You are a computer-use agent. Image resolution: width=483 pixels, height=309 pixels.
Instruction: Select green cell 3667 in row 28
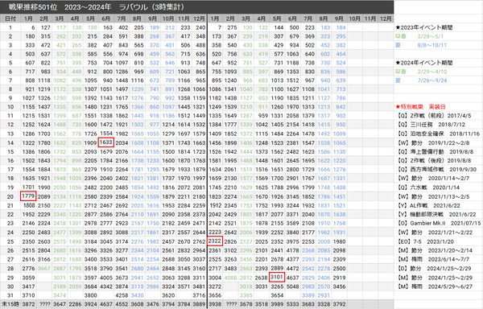[x=44, y=269]
